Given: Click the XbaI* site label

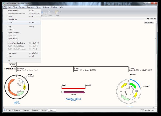Looking at the screenshot, I should pyautogui.click(x=147, y=86).
